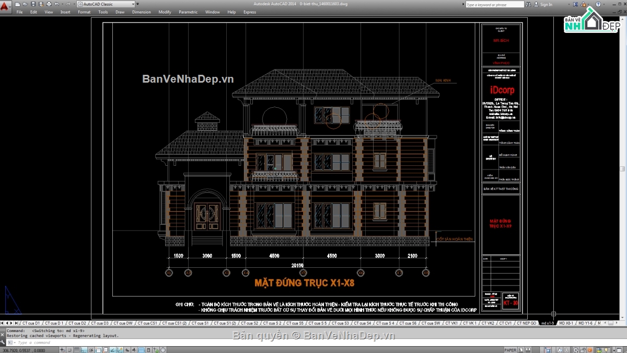Switch to CT NEP GO layout tab
The width and height of the screenshot is (627, 353).
526,323
